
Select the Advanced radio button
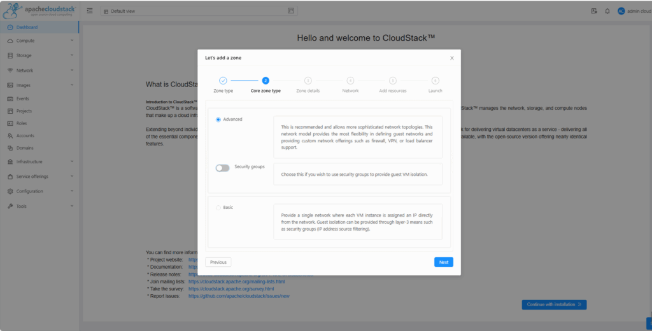pos(218,119)
